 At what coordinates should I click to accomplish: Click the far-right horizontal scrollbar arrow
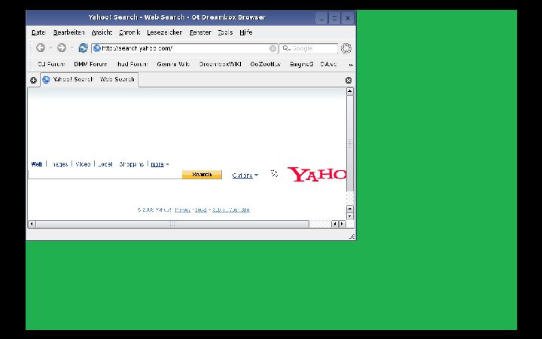pyautogui.click(x=343, y=224)
